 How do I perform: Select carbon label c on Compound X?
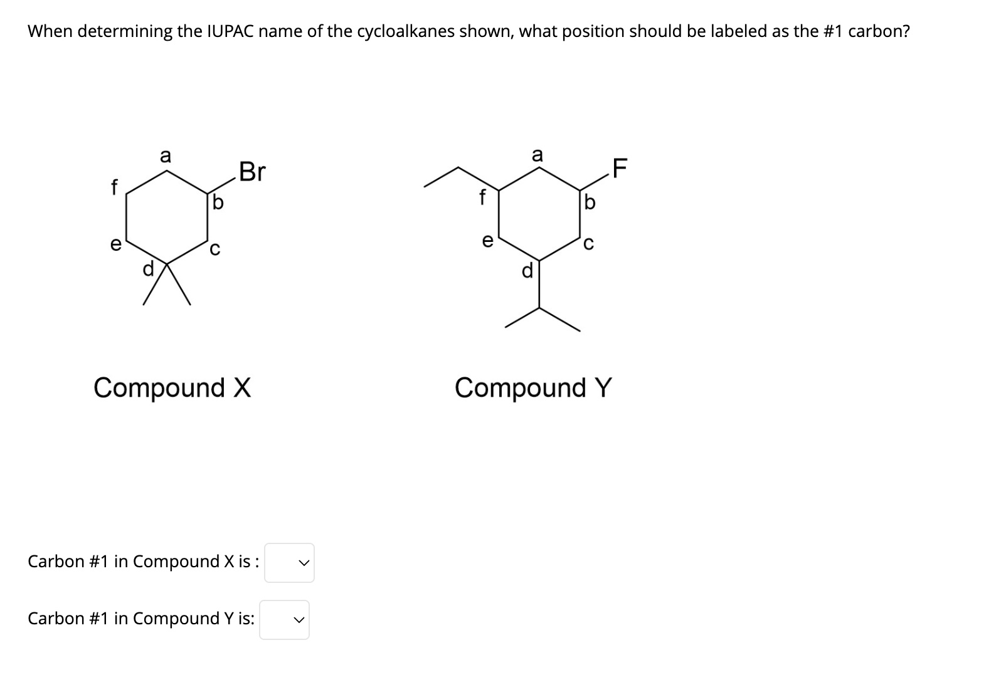tap(214, 249)
